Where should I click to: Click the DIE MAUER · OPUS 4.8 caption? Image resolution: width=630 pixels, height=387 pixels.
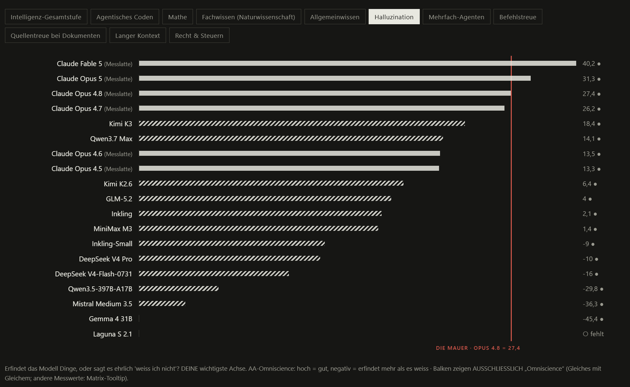[x=478, y=348]
